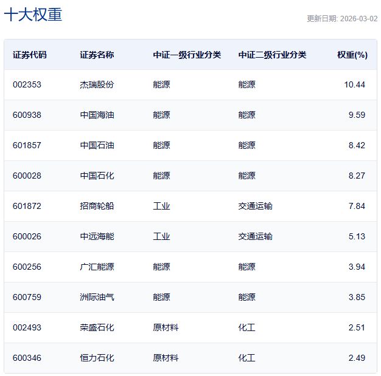Viewport: 381px width, 376px height.
Task: Select the 证券名称 column header
Action: (x=97, y=55)
